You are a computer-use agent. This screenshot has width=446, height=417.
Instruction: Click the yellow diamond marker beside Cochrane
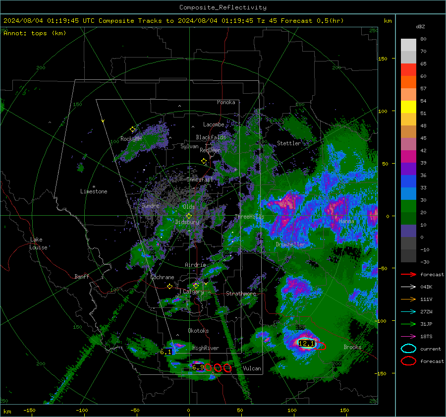[x=170, y=287]
